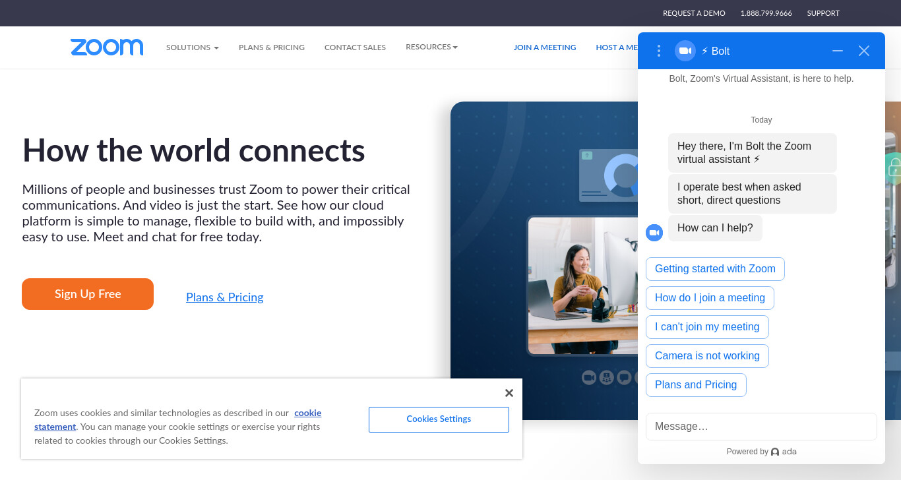Open the cookie statement link

(178, 419)
